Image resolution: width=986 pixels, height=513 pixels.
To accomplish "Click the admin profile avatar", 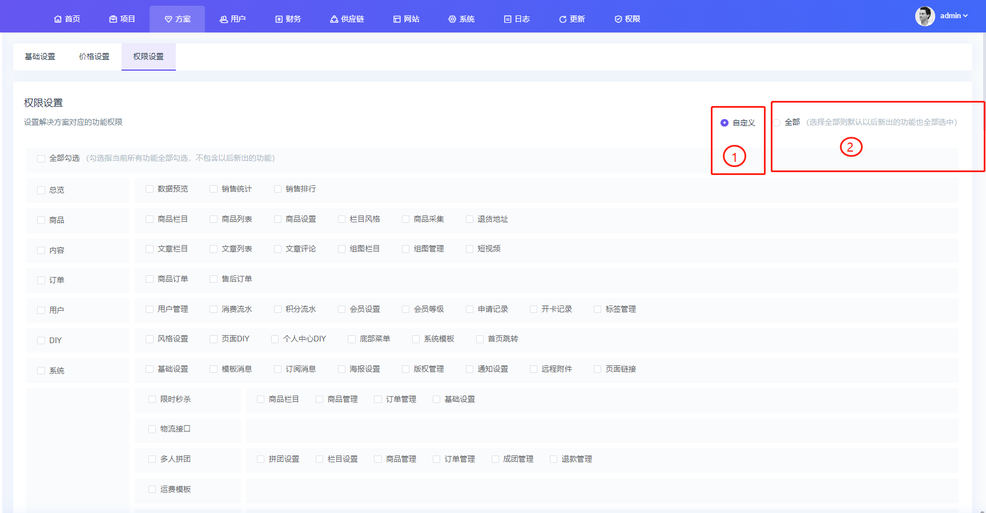I will [925, 16].
